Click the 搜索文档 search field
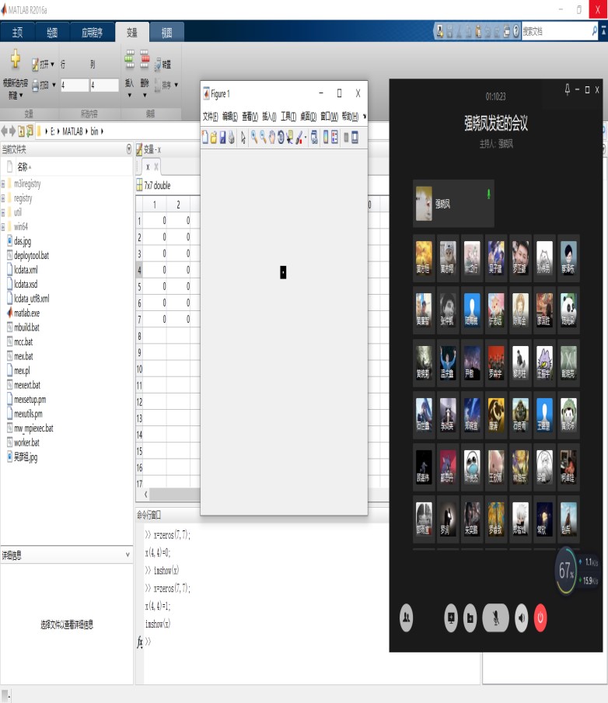Viewport: 608px width, 703px height. point(555,31)
